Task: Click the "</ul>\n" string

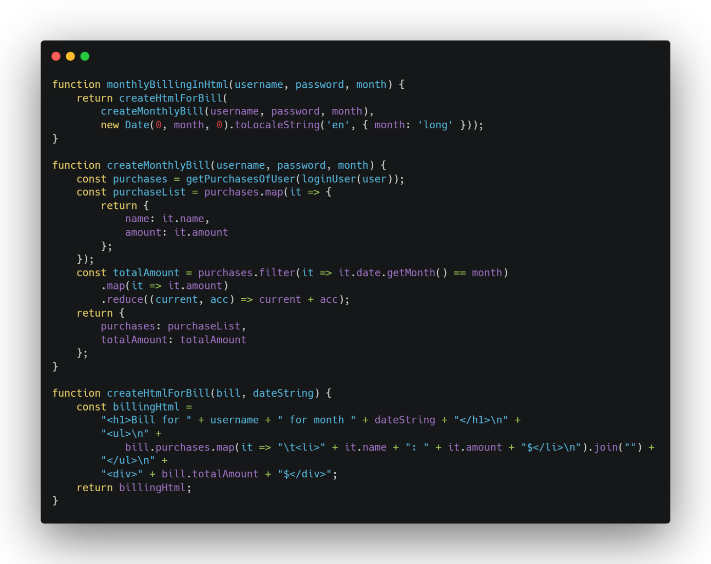Action: (x=128, y=460)
